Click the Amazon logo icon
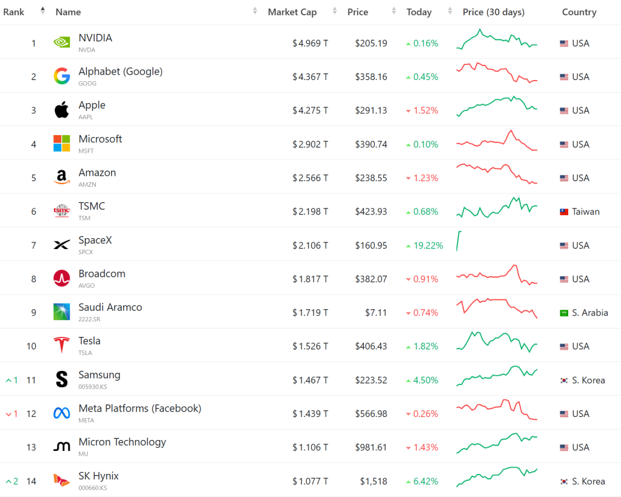This screenshot has width=621, height=497. pos(62,177)
